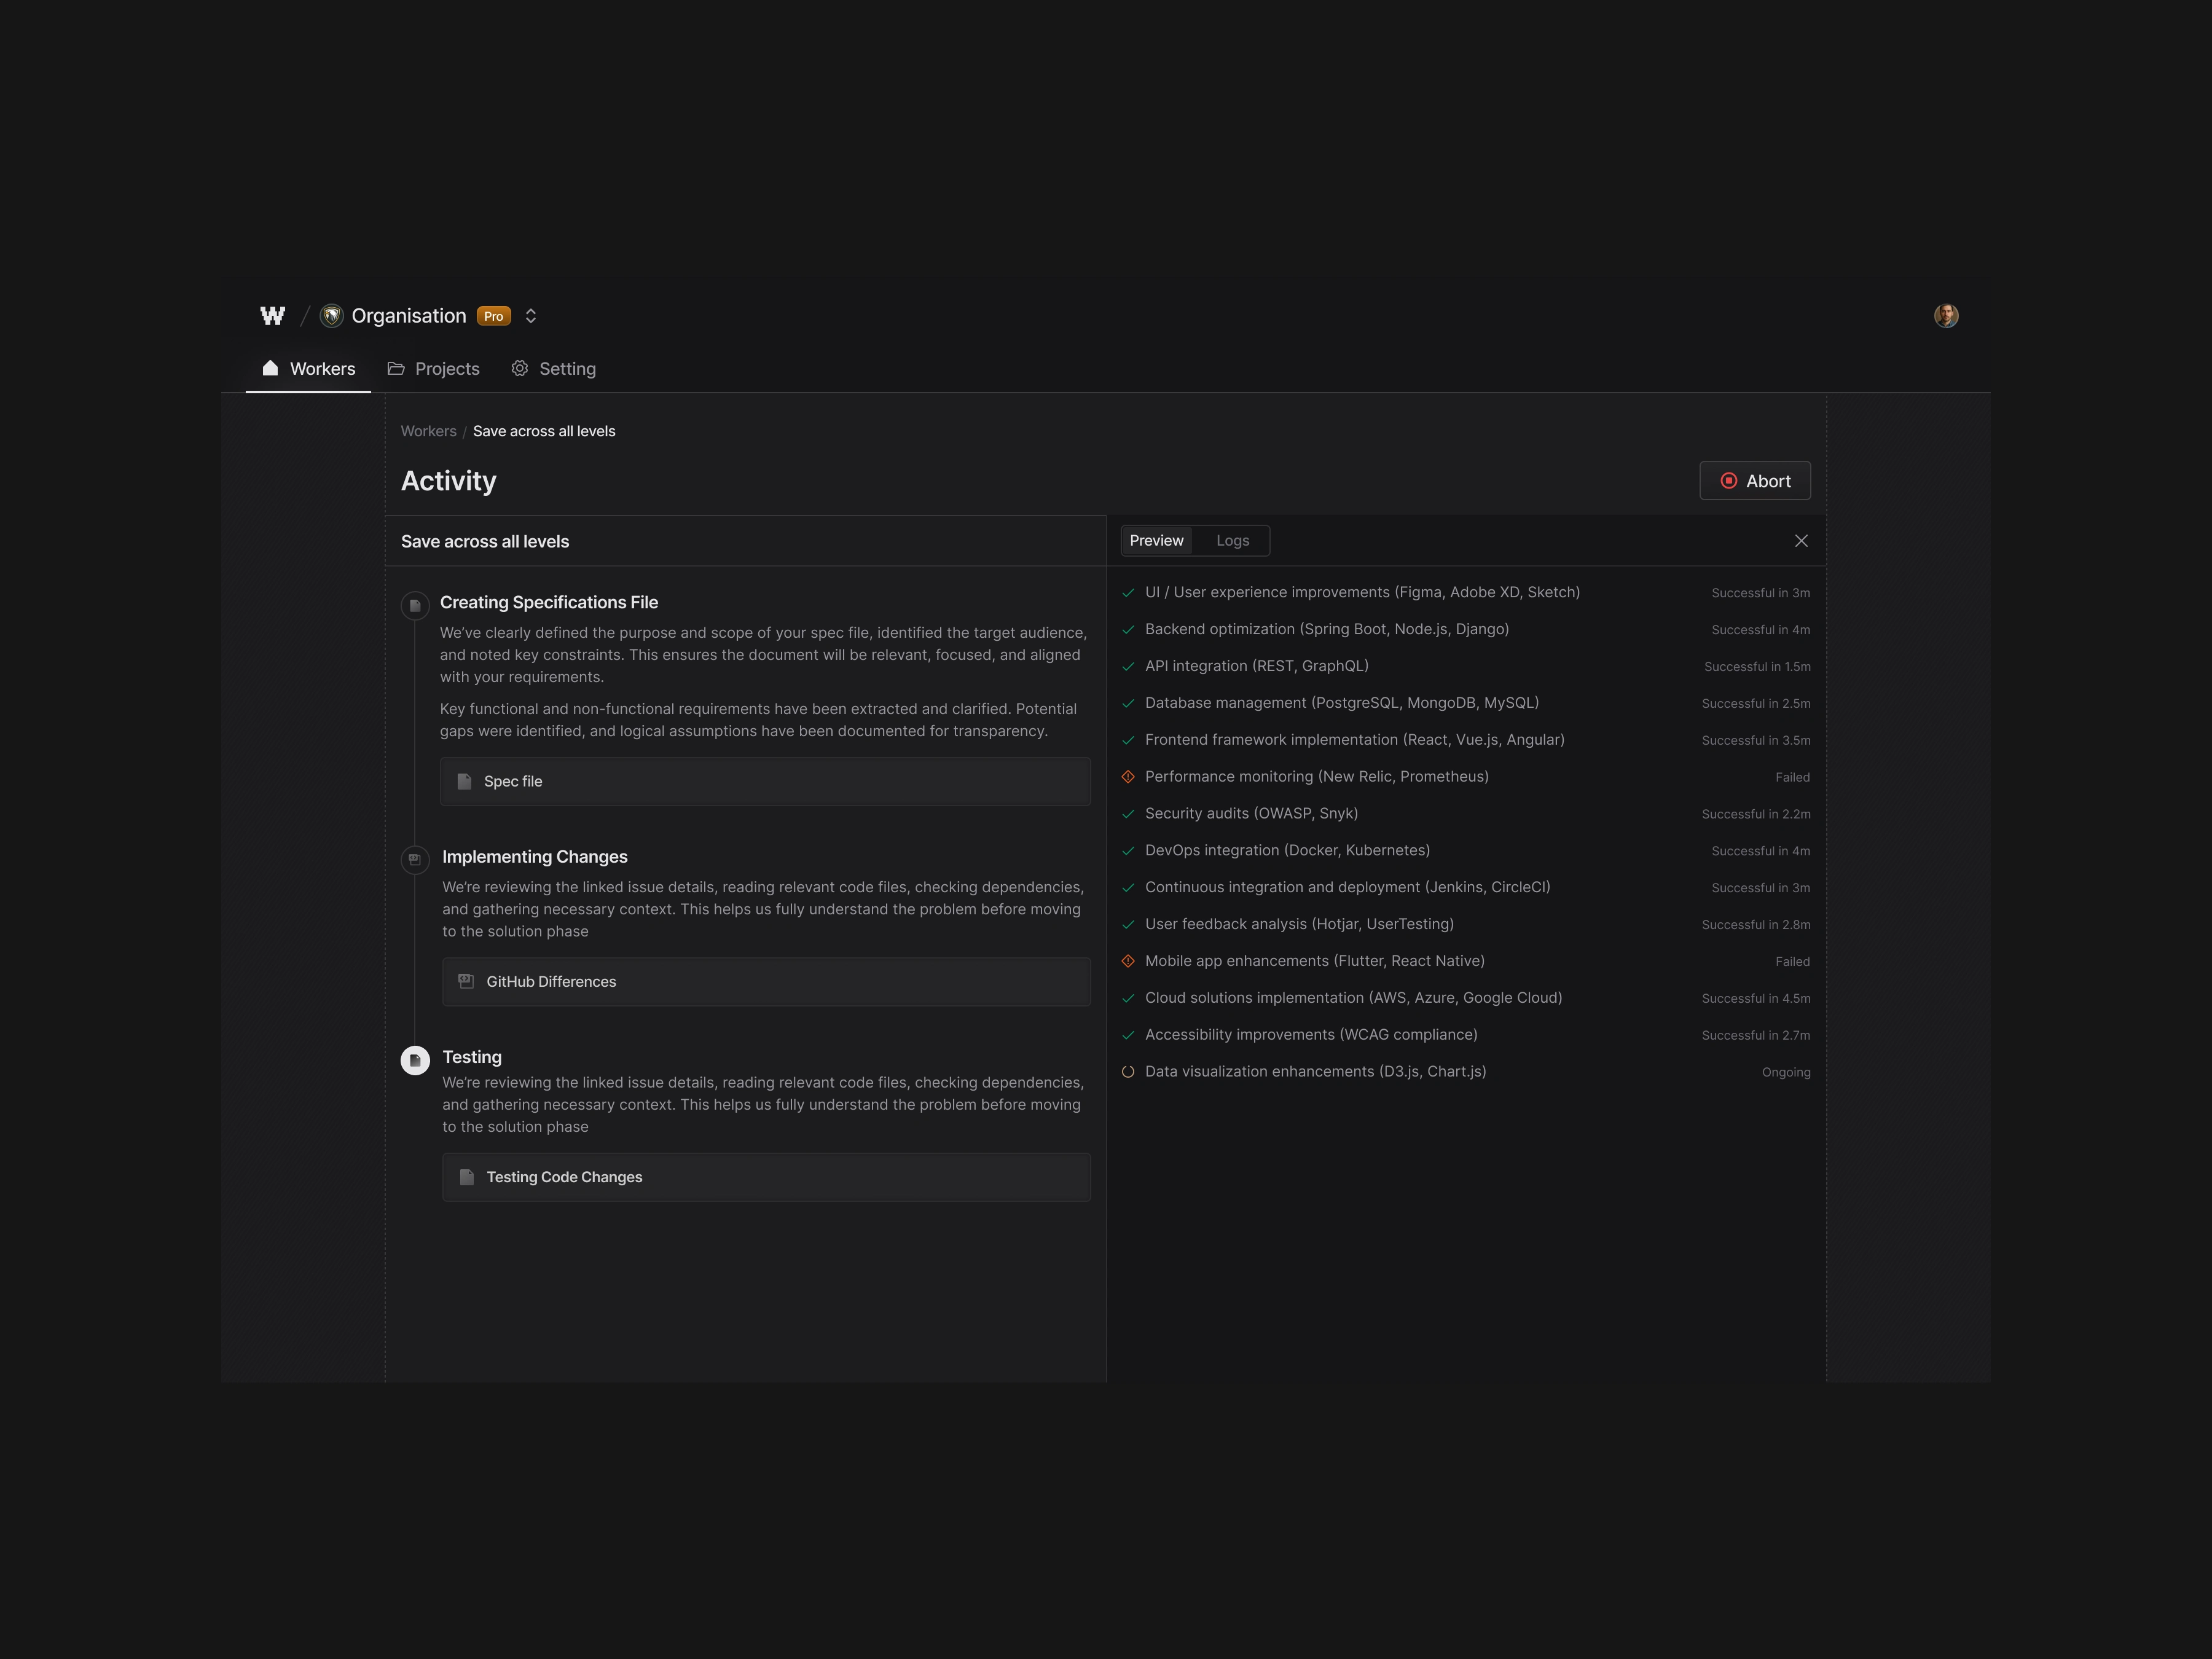The width and height of the screenshot is (2212, 1659).
Task: Click the Workers breadcrumb link
Action: click(x=428, y=431)
